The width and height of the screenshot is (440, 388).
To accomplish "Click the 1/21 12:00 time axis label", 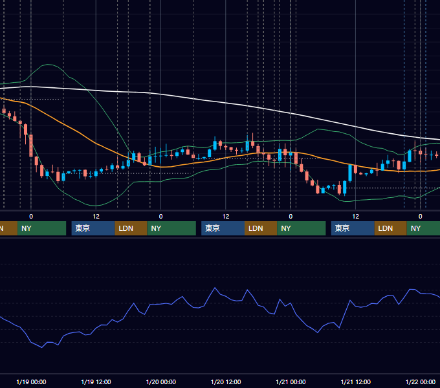I will tap(355, 382).
